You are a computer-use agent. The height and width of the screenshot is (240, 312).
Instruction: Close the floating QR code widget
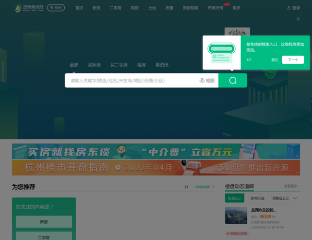tap(298, 19)
